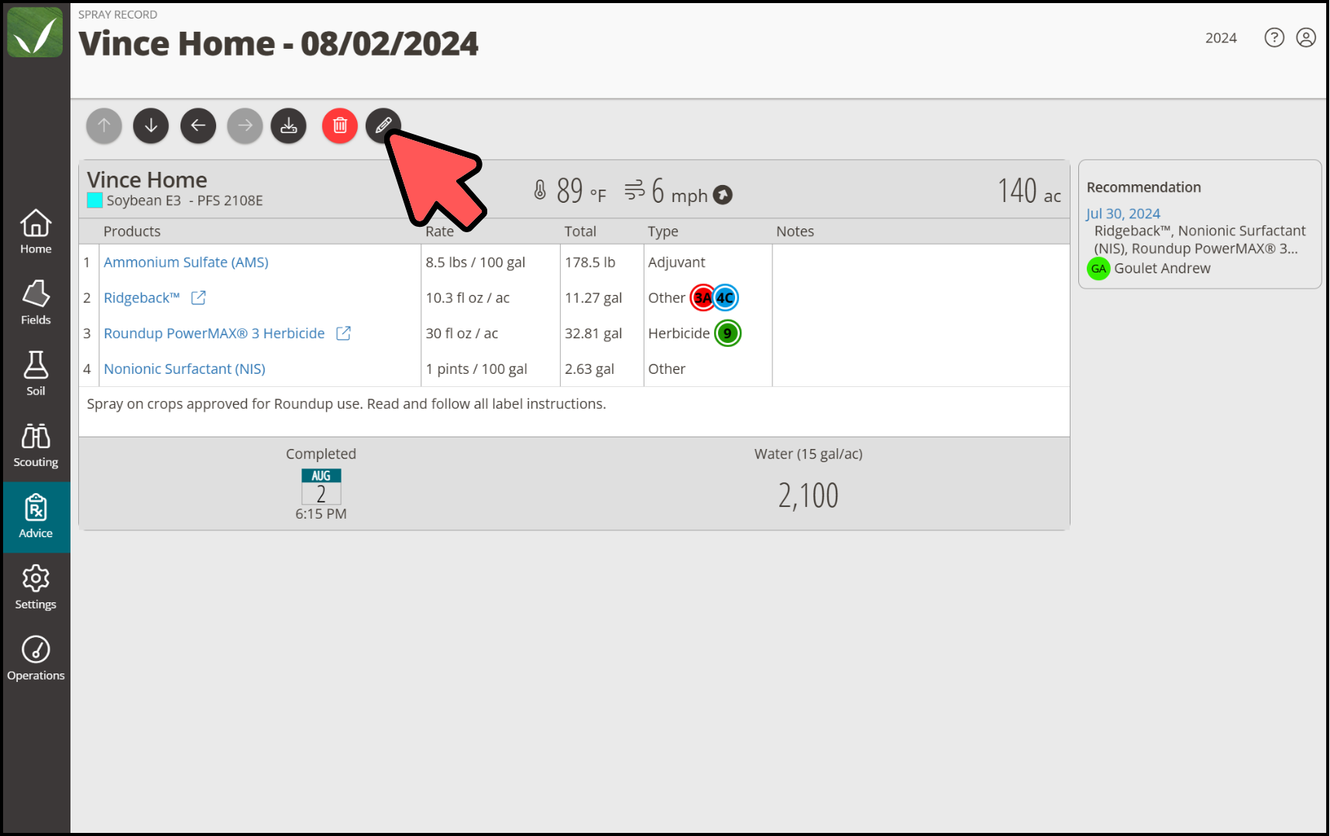Open the Ridgeback external label icon

coord(198,298)
